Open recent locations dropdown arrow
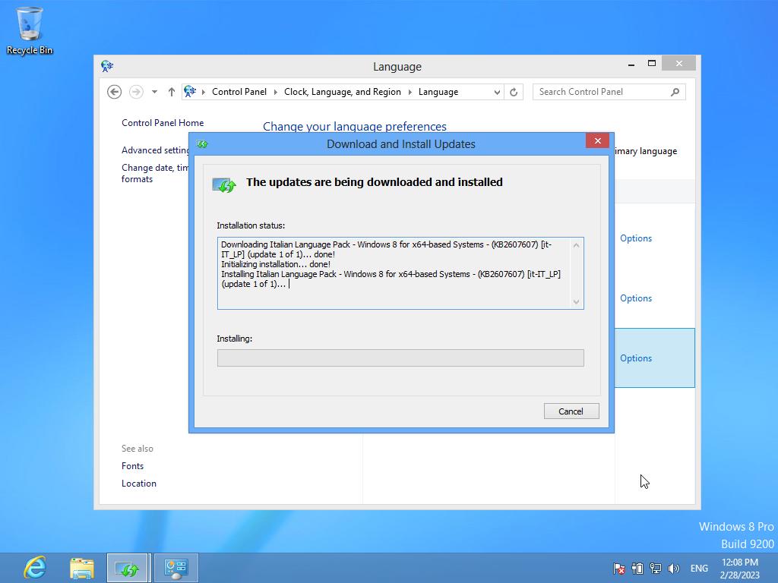 (155, 92)
